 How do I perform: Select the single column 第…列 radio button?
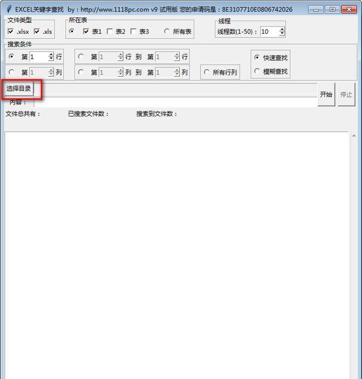click(11, 72)
